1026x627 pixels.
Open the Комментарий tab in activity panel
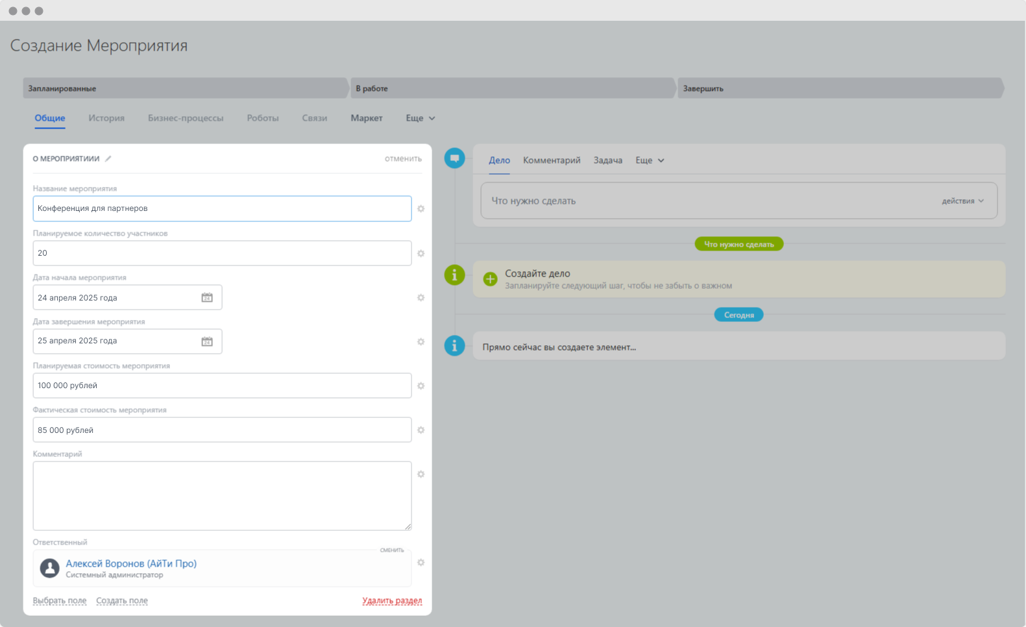pos(552,160)
